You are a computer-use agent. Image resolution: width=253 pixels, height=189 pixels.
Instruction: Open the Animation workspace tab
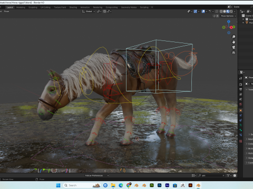point(85,7)
